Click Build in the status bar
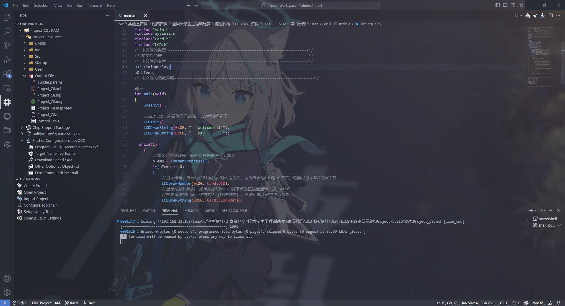565x306 pixels. click(72, 303)
